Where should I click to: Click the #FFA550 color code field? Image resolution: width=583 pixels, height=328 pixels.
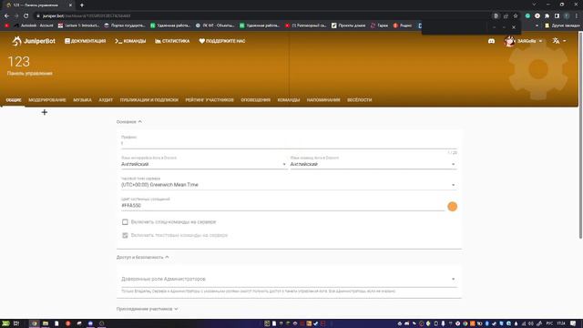(x=282, y=205)
